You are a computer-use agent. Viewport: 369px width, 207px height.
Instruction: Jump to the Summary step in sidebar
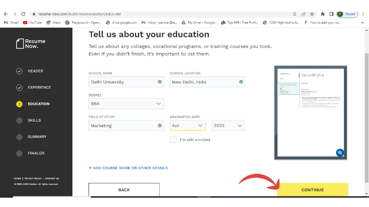click(37, 136)
